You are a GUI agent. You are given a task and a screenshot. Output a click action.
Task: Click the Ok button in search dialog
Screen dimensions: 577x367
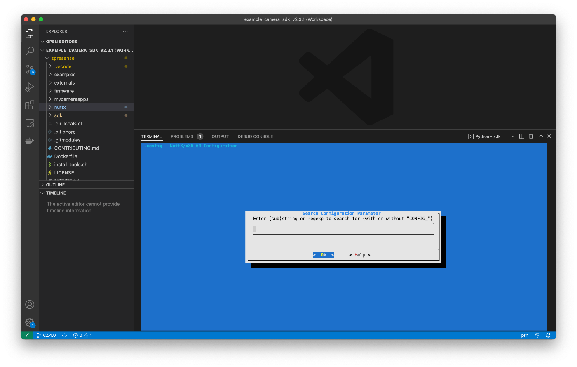pyautogui.click(x=323, y=255)
